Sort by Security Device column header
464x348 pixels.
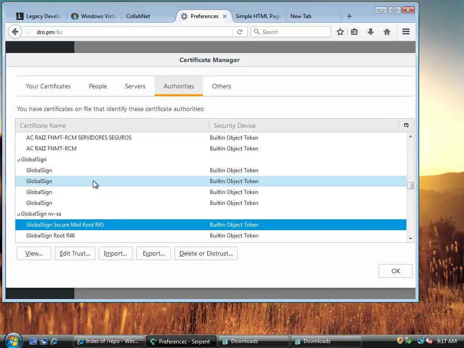[x=304, y=126]
